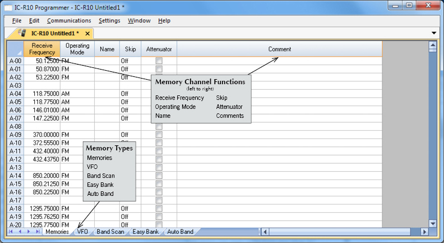Click the horizontal scrollbar right arrow
The width and height of the screenshot is (444, 243).
424,232
